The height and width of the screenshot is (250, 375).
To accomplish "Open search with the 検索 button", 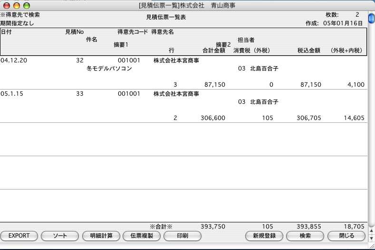I will point(306,236).
